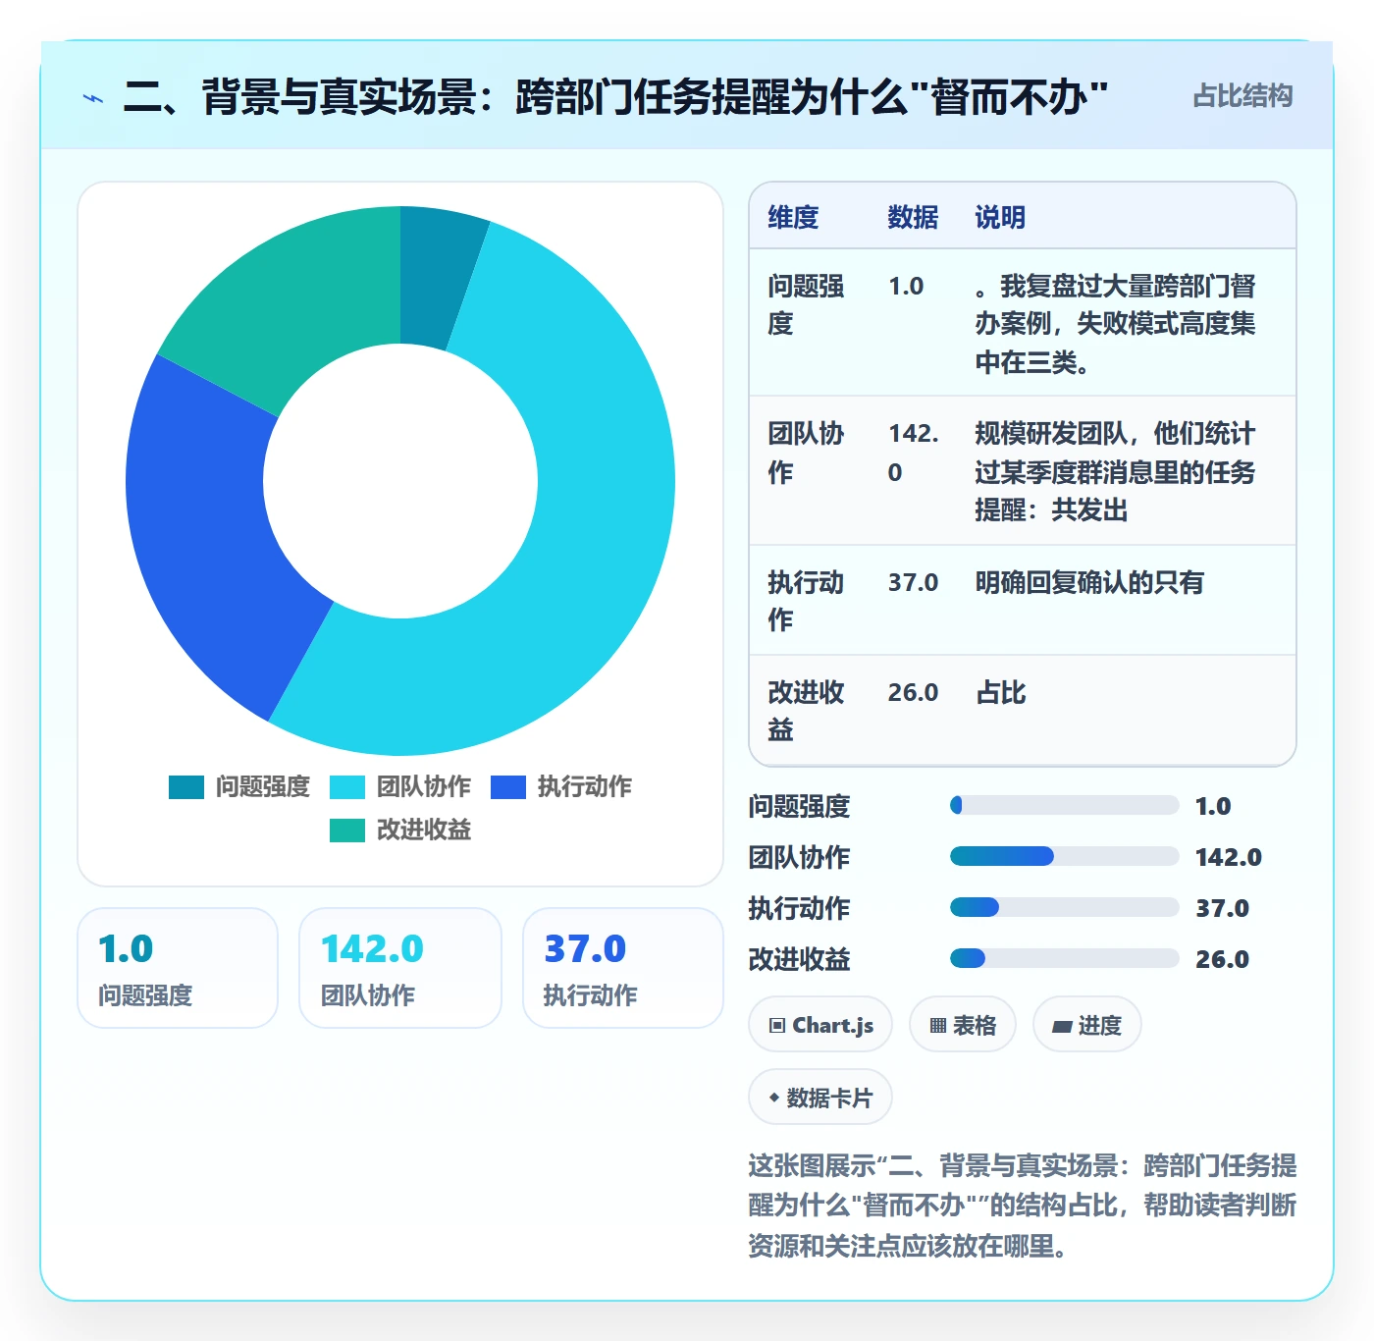Toggle the 问题强度 legend swatch

(x=186, y=787)
